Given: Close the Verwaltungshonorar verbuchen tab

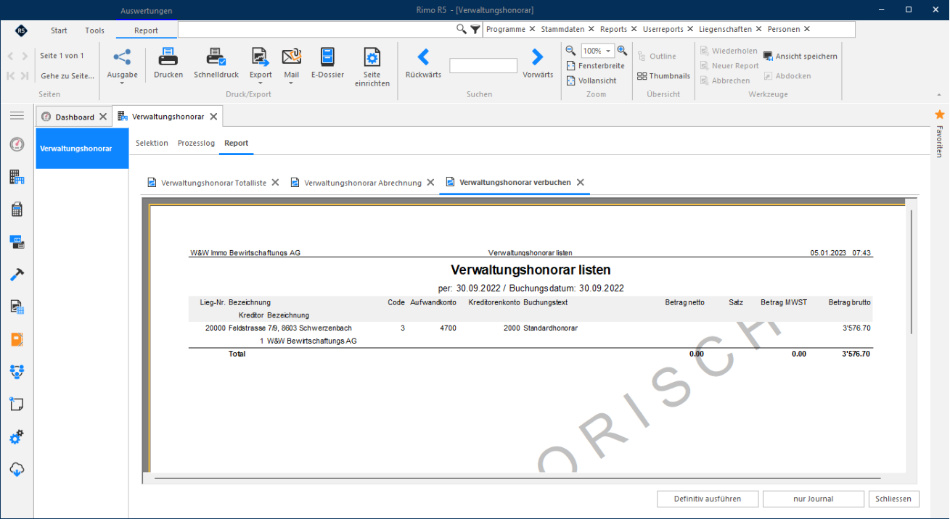Looking at the screenshot, I should (x=580, y=183).
